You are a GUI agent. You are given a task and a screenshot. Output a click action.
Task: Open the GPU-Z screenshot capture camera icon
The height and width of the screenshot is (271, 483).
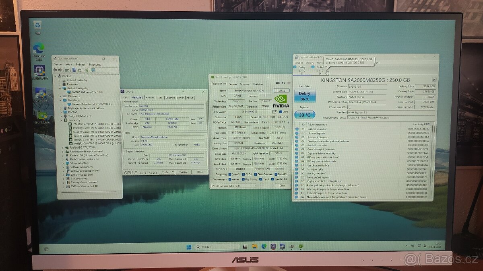coord(278,82)
